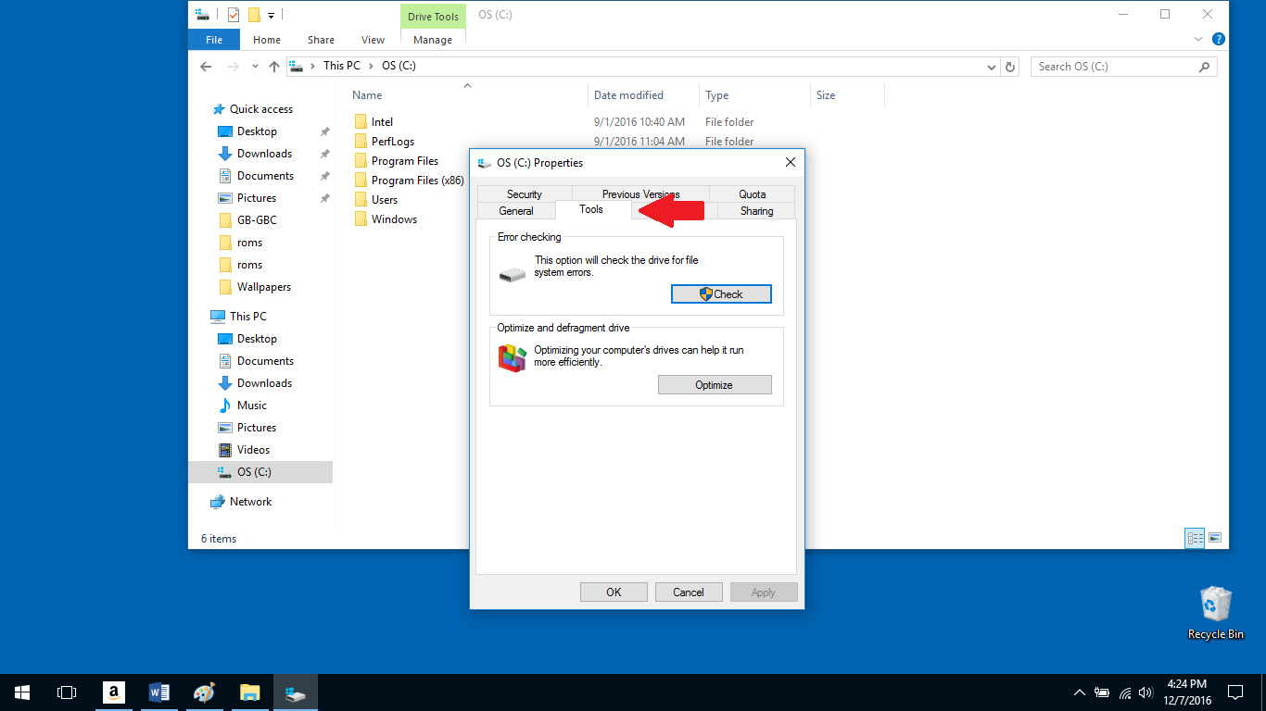Viewport: 1266px width, 711px height.
Task: Open Downloads under Quick access
Action: click(264, 154)
